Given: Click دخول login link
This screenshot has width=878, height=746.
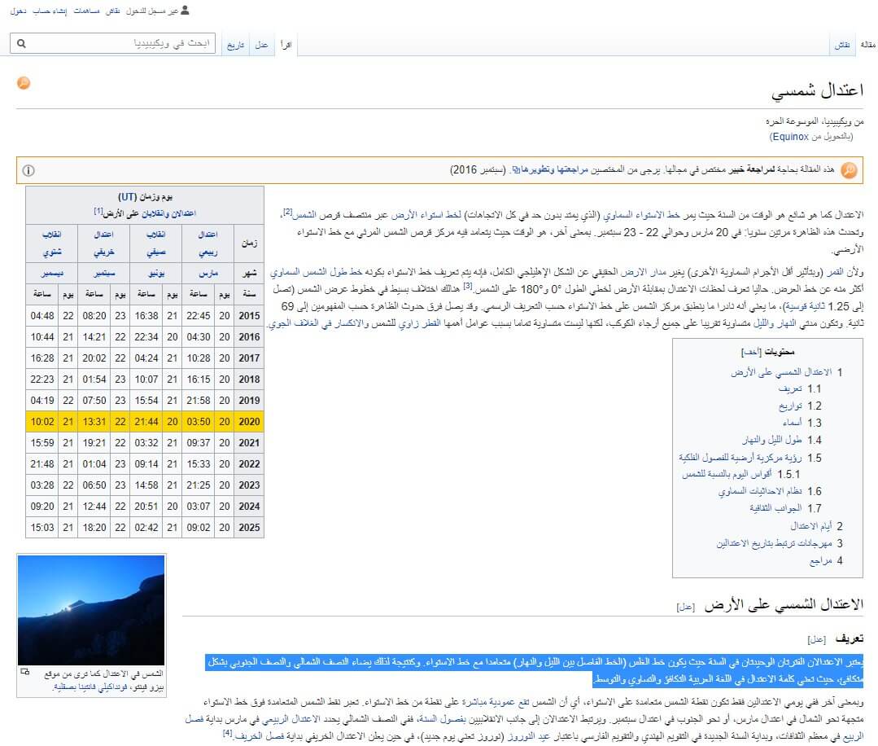Looking at the screenshot, I should [x=18, y=11].
